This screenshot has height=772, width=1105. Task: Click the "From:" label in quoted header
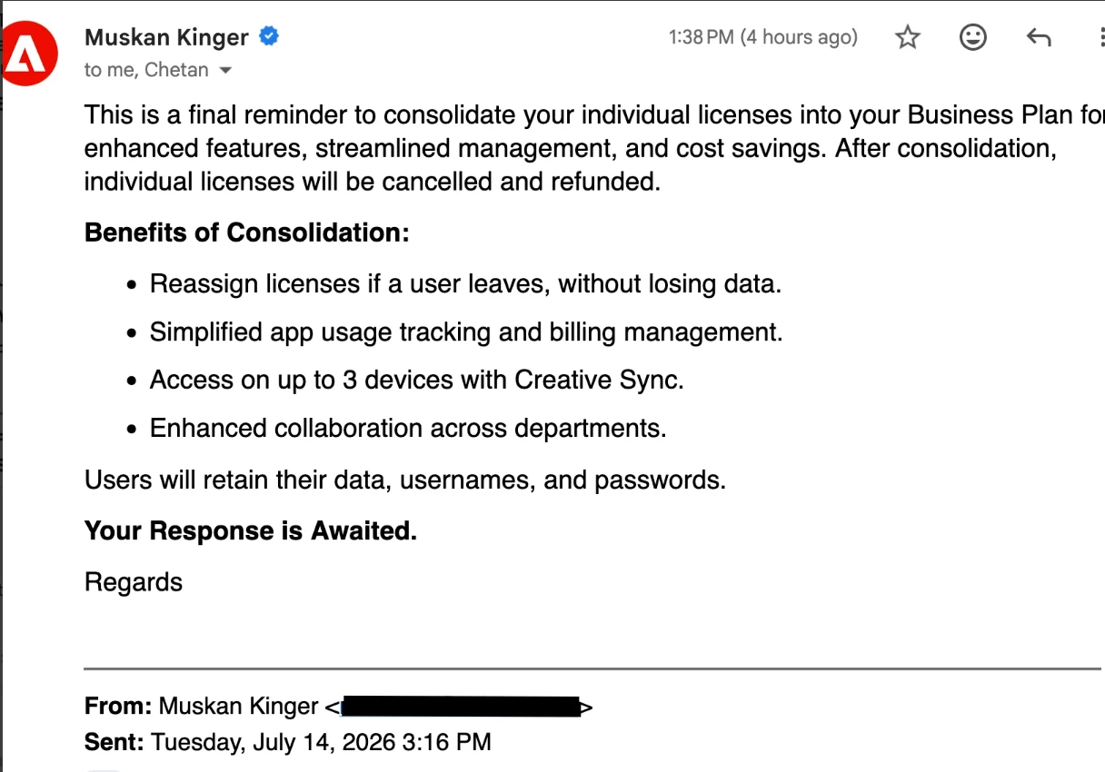tap(118, 707)
